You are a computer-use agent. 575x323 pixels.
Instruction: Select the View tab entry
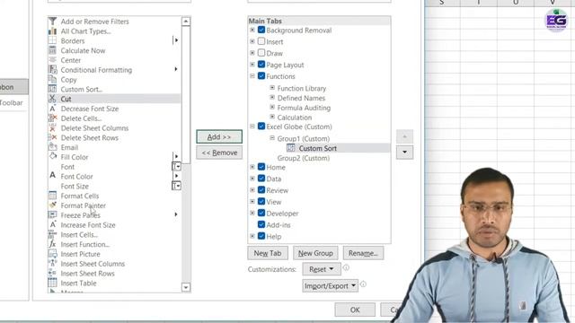tap(273, 202)
